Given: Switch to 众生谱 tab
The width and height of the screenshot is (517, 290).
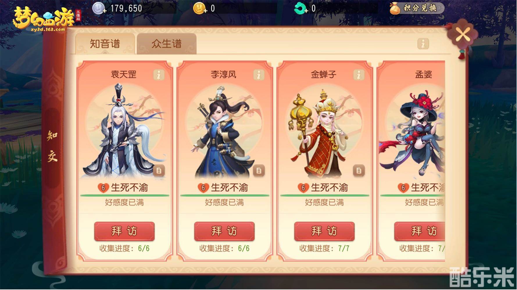Looking at the screenshot, I should 167,44.
